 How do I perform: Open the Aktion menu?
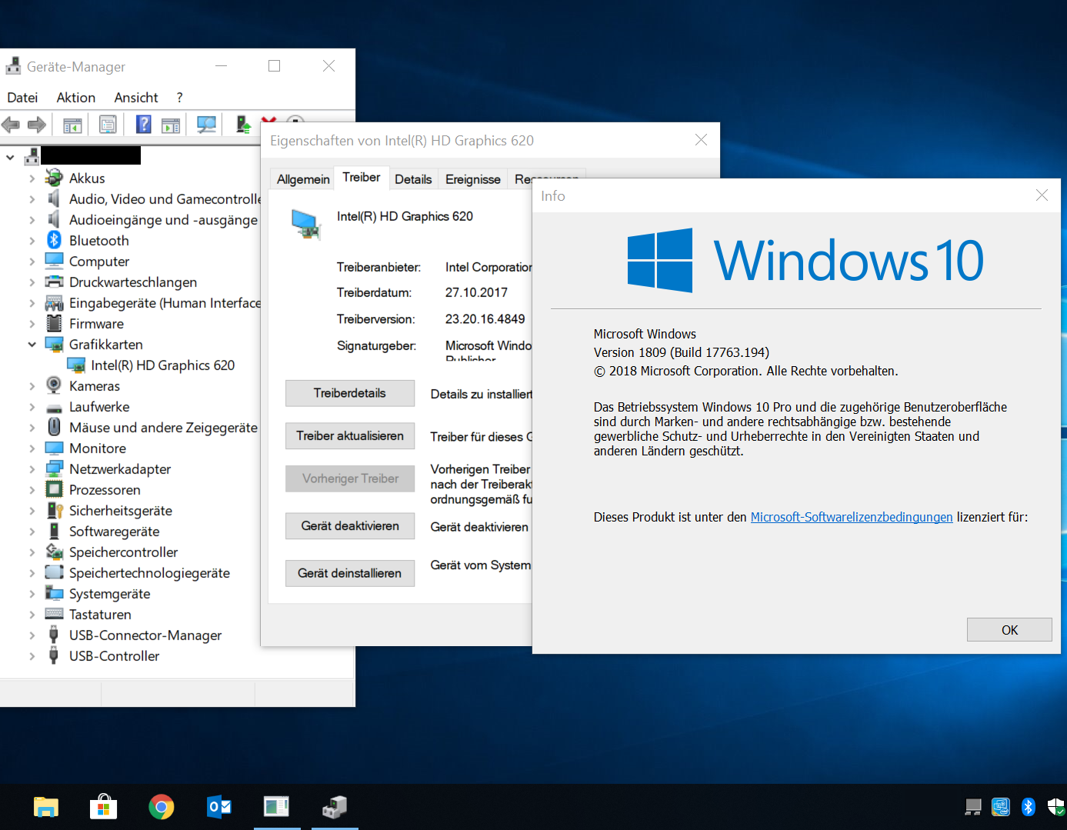coord(76,98)
